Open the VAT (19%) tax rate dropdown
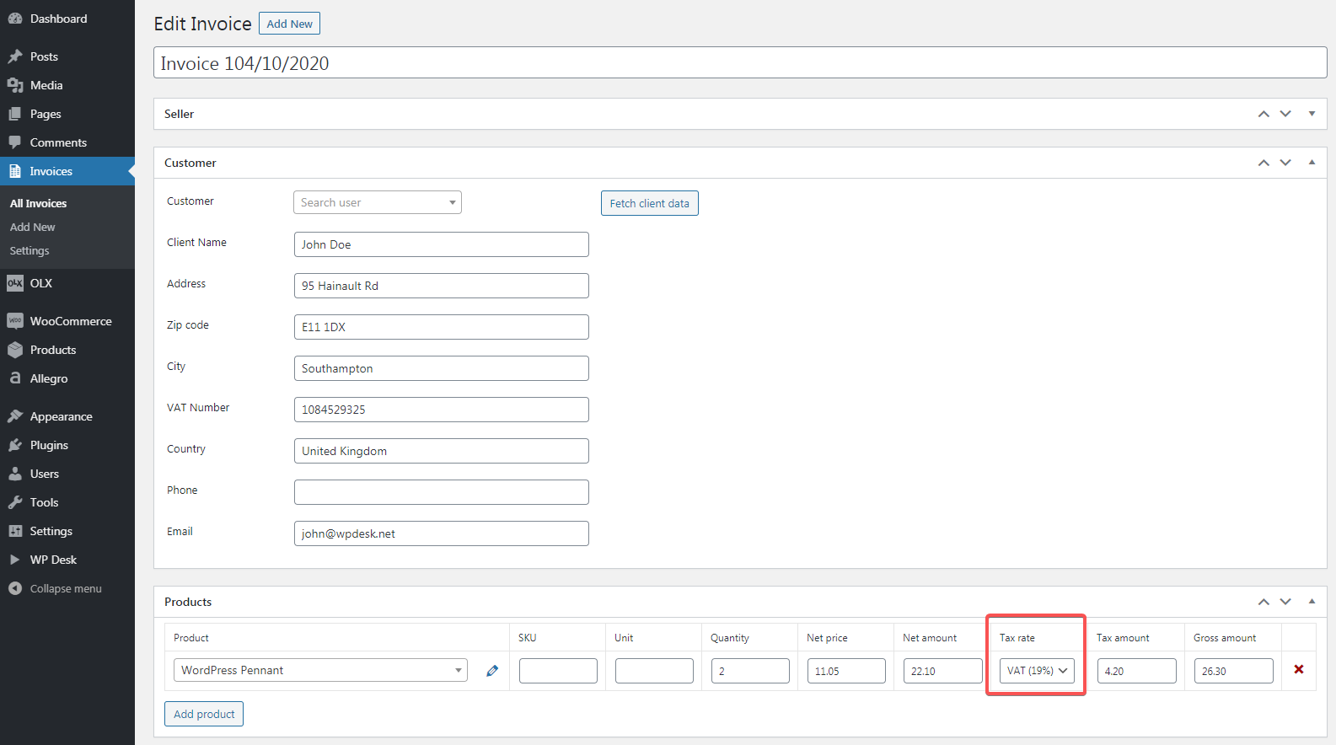 pos(1037,671)
